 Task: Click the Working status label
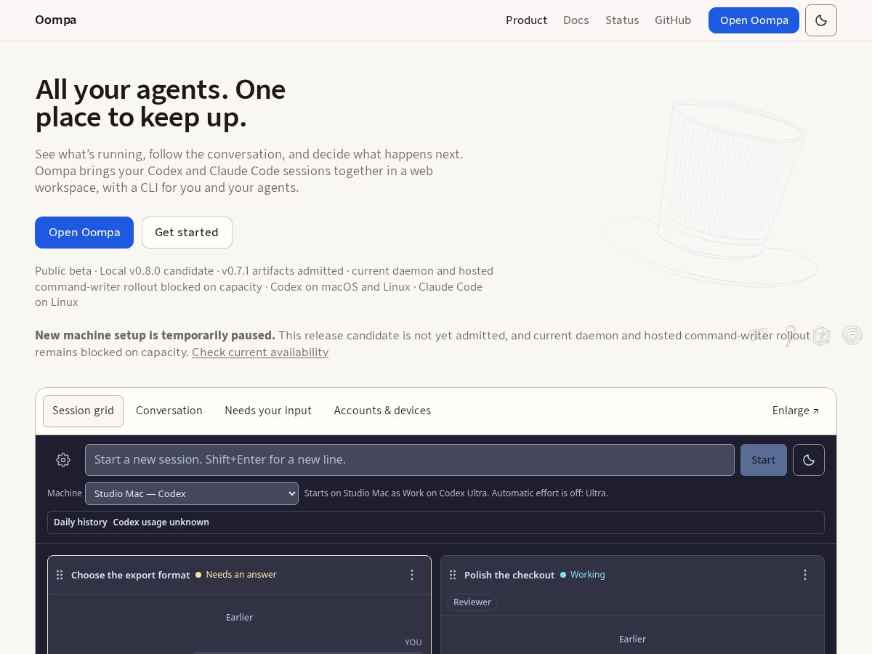coord(583,575)
